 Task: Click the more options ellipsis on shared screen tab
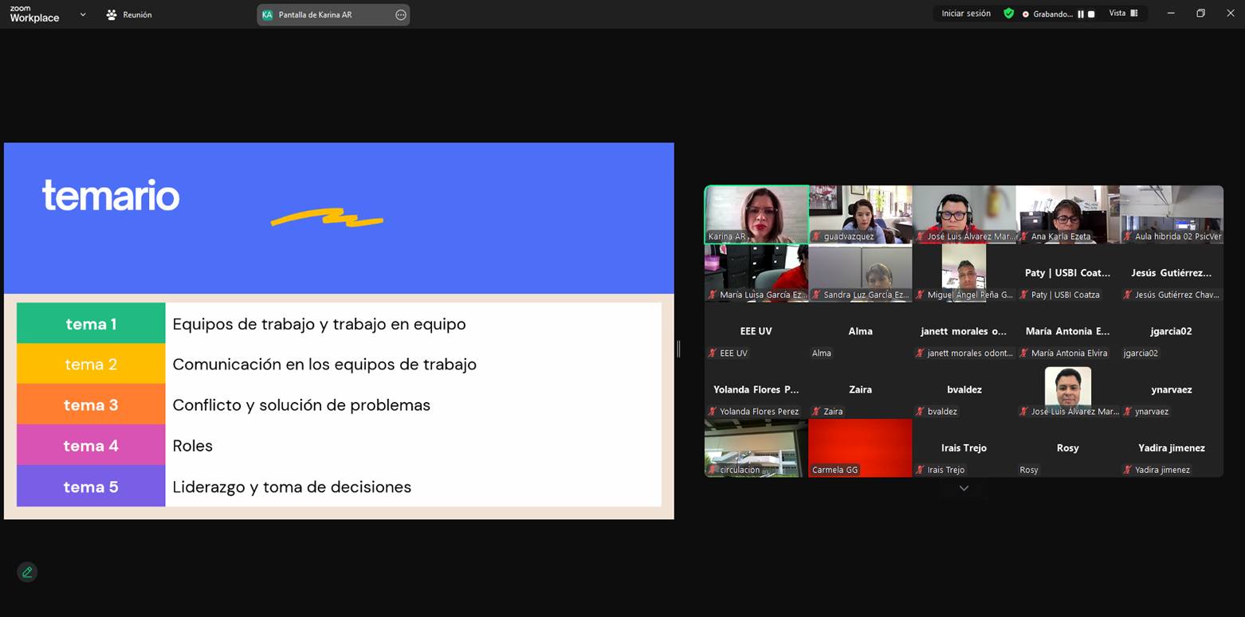[x=400, y=15]
